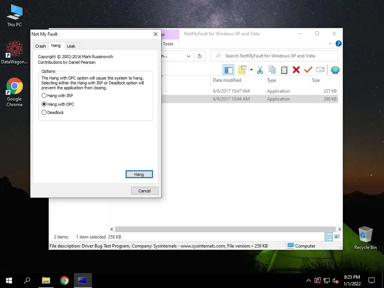The image size is (384, 288).
Task: Open the clock showing 8:25 PM
Action: [x=352, y=280]
